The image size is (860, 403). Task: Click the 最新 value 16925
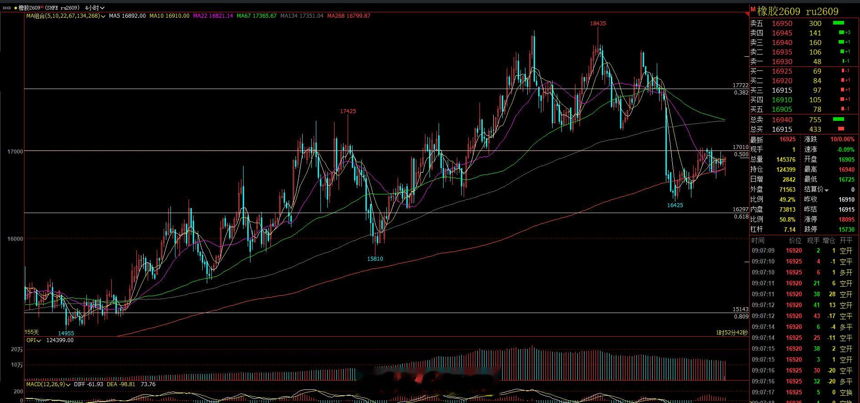[787, 139]
